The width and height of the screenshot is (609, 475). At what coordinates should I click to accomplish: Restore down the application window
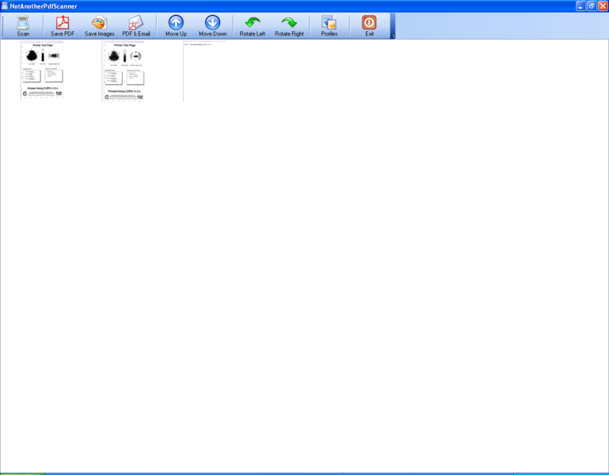(x=592, y=6)
